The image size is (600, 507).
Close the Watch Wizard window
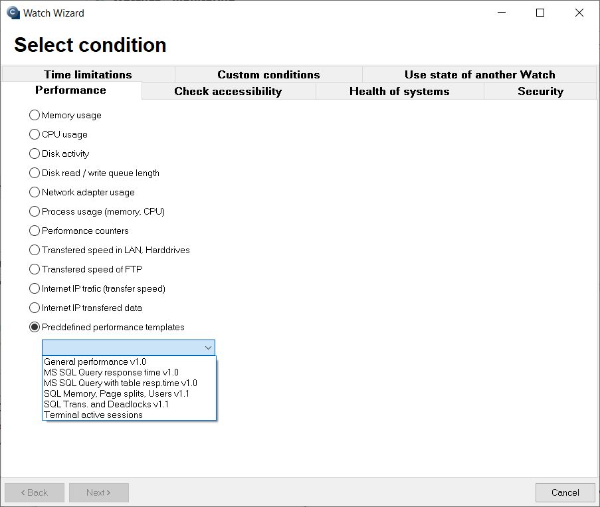[579, 13]
